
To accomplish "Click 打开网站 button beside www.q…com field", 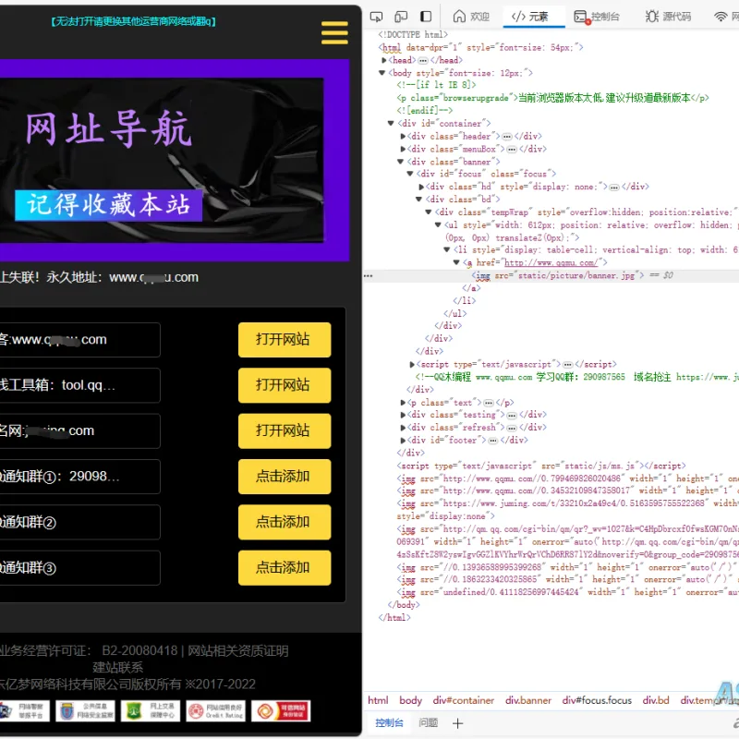I will (x=285, y=339).
